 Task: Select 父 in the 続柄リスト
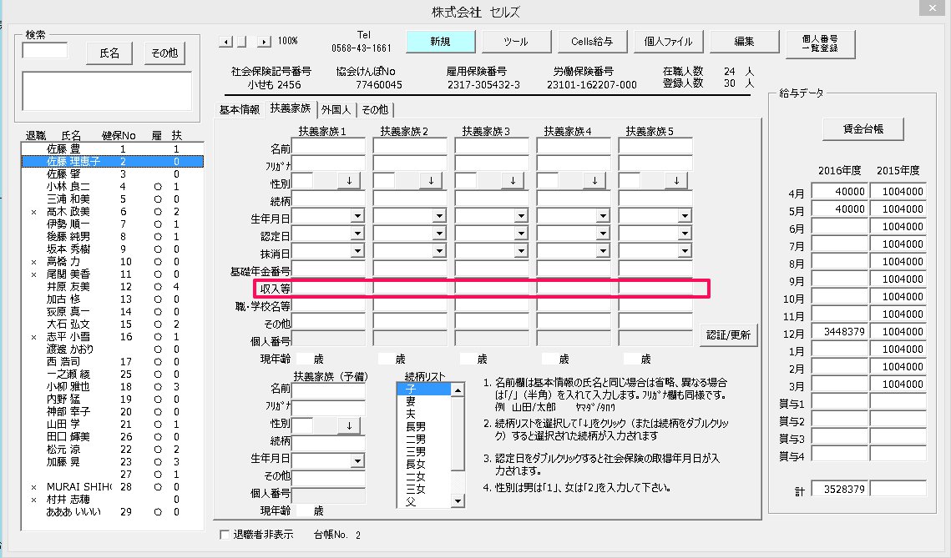424,501
